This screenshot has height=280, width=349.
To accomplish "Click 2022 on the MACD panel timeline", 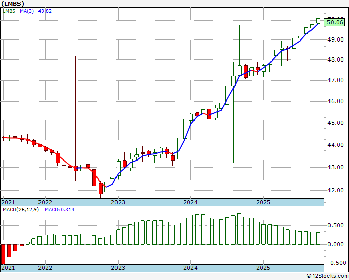I will point(45,268).
